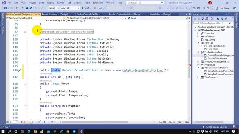Collapse the Form1.cs node

(x=198, y=43)
